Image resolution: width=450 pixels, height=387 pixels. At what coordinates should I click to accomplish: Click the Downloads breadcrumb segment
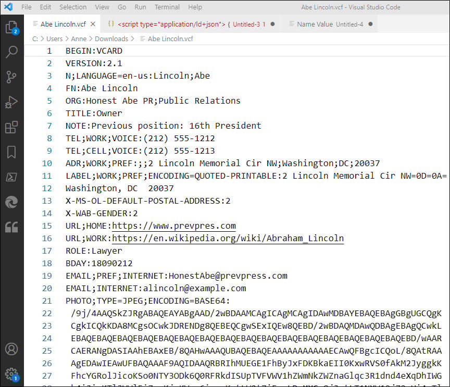coord(111,39)
